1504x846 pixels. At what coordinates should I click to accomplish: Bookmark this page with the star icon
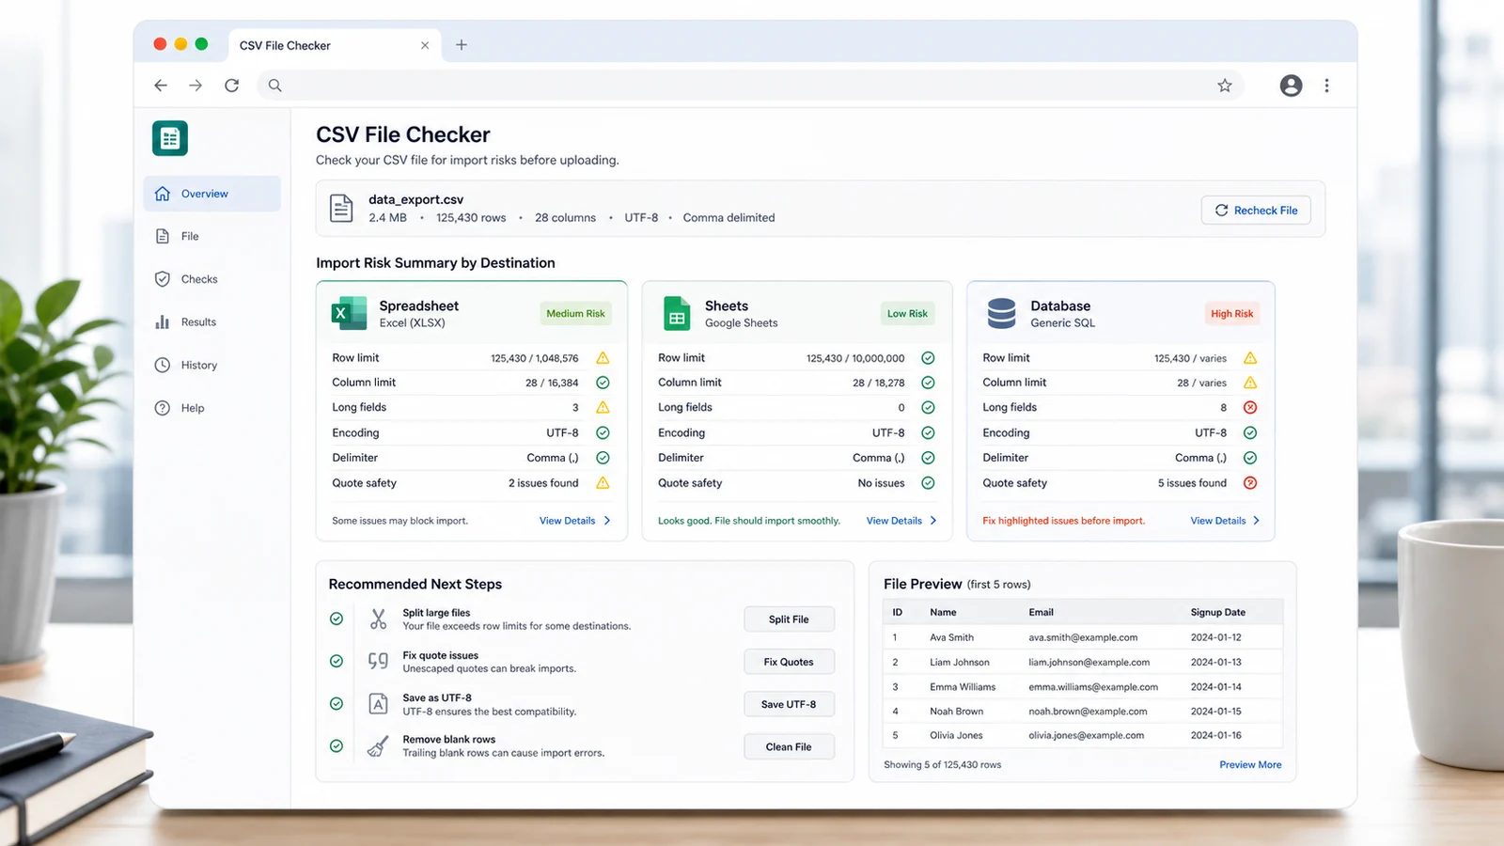click(1225, 86)
